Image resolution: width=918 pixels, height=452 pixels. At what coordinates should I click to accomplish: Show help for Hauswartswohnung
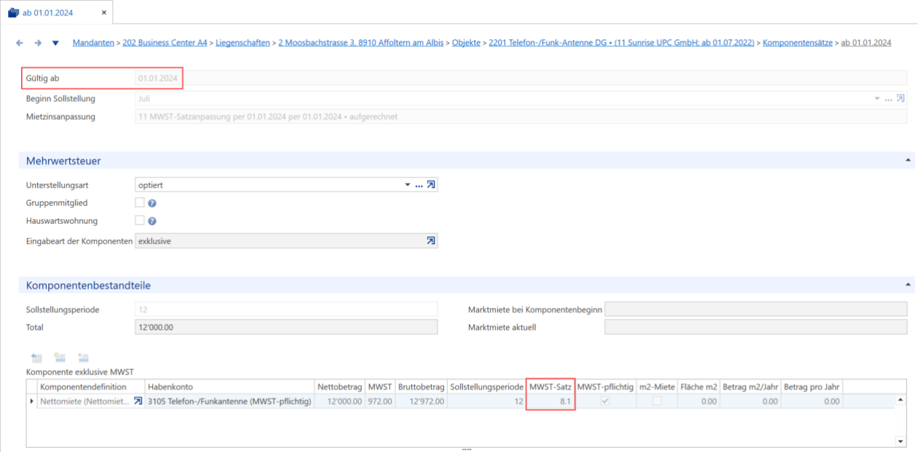point(152,221)
